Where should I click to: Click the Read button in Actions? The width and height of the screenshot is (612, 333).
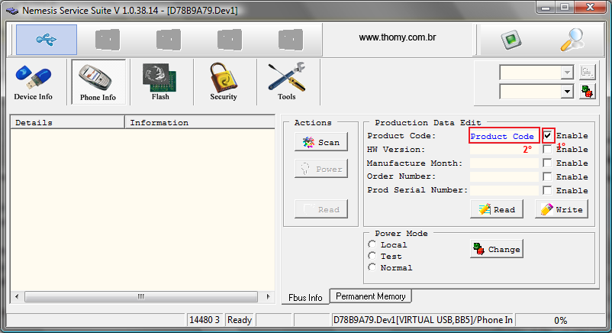tap(321, 209)
